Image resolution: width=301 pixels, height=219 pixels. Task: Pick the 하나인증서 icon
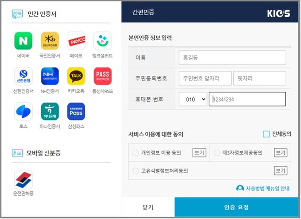pos(50,112)
